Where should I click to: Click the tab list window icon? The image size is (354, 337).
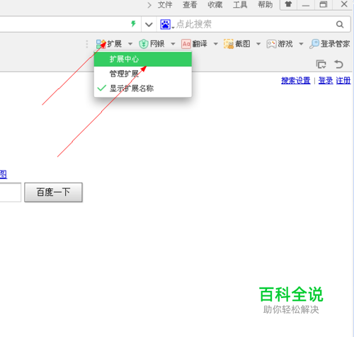coord(321,64)
